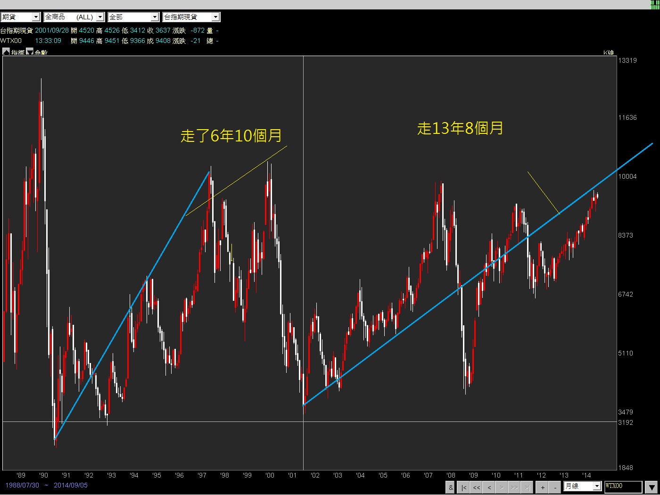This screenshot has width=660, height=495.
Task: Click the '14 year label on time axis
Action: point(586,475)
